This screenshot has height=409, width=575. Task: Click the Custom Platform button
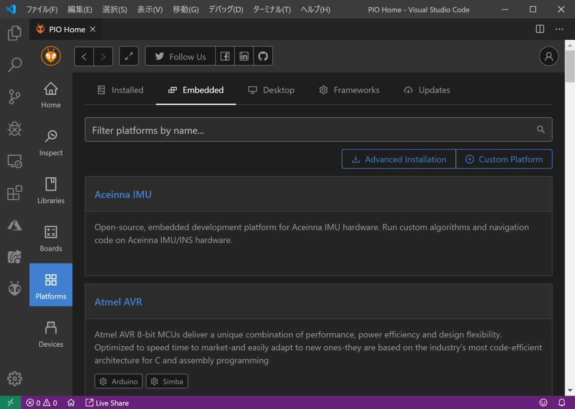(504, 159)
